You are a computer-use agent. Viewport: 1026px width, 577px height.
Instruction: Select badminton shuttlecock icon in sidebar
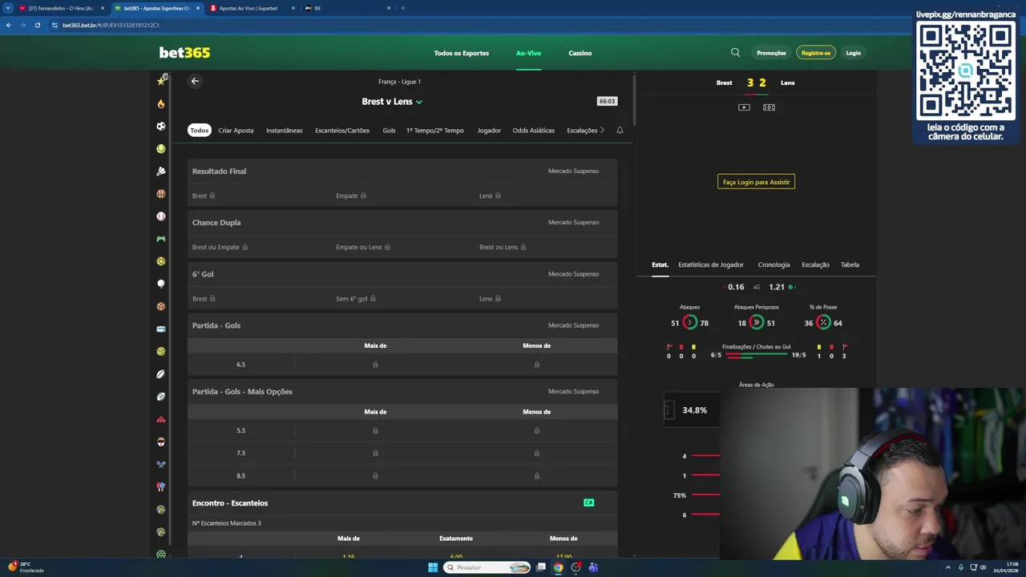point(161,171)
